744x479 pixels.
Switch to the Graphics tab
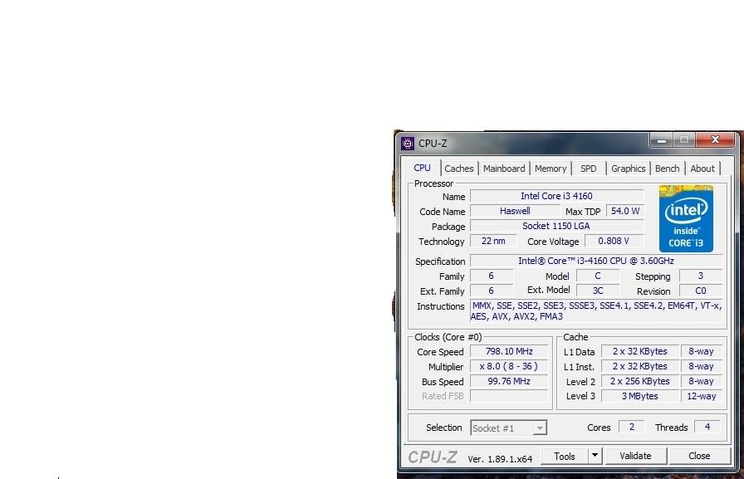coord(628,169)
